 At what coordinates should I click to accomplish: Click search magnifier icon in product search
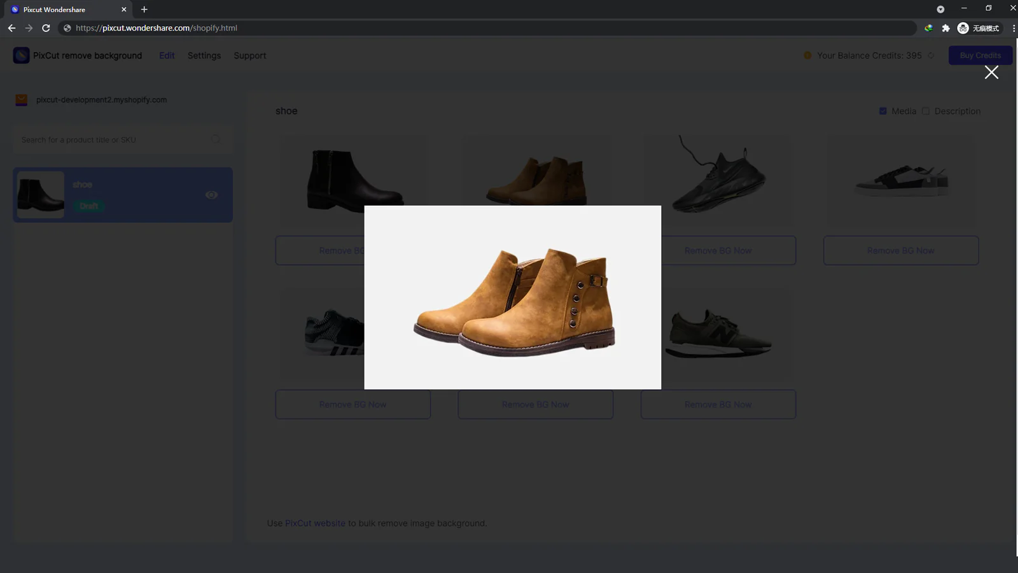tap(216, 139)
